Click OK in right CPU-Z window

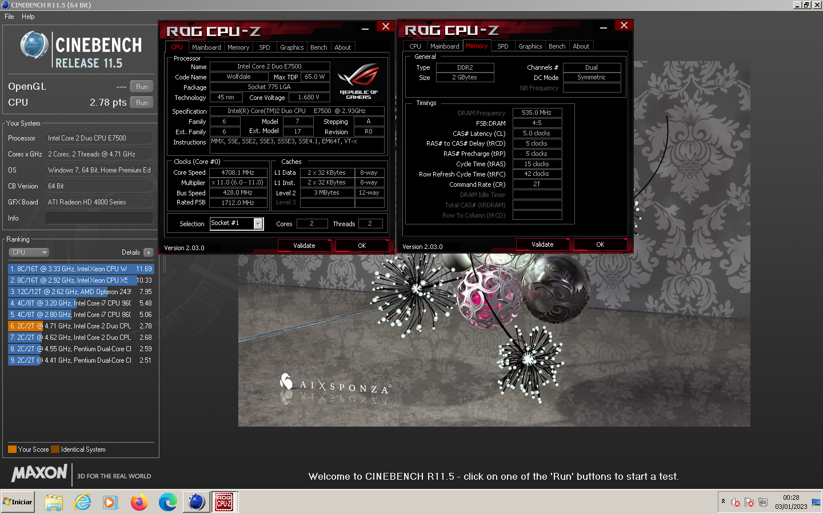pyautogui.click(x=600, y=244)
